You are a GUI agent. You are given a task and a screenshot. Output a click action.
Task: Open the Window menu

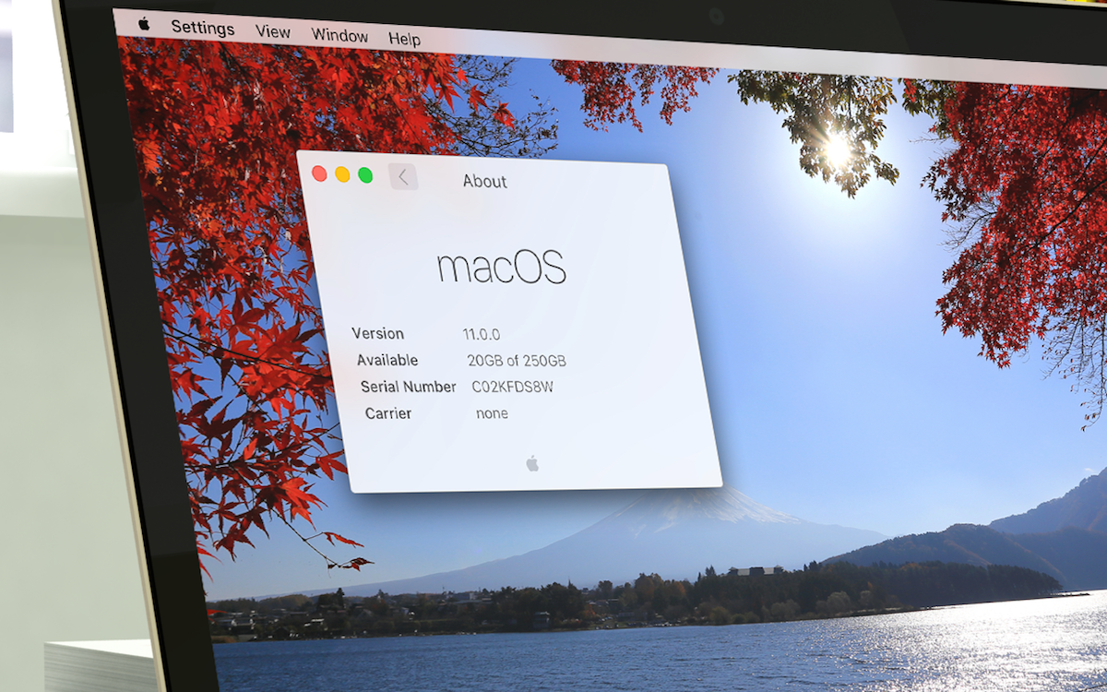pyautogui.click(x=339, y=35)
